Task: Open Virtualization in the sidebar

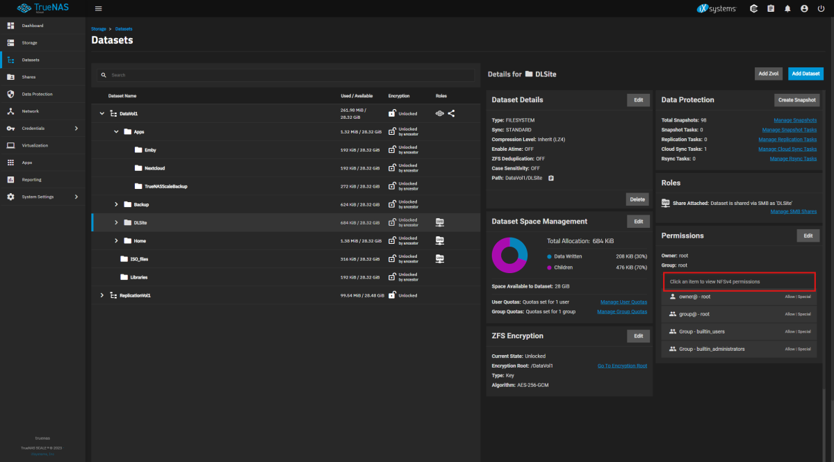Action: tap(42, 145)
